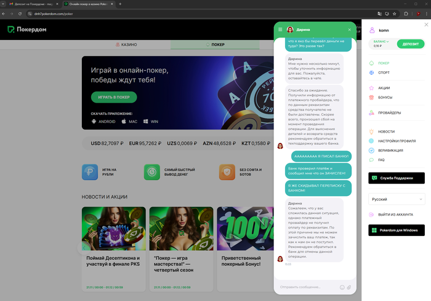
Task: Open Покер — игра мастерства card image
Action: [x=182, y=229]
